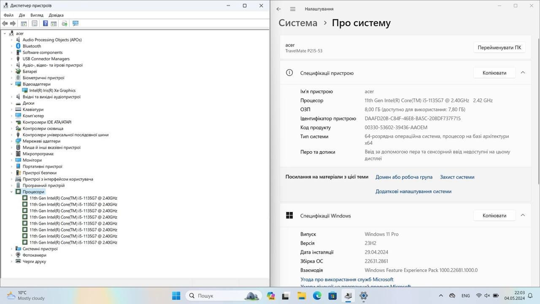Screen dimensions: 540x304
Task: Click the taskbar Пошук search box
Action: [x=223, y=296]
